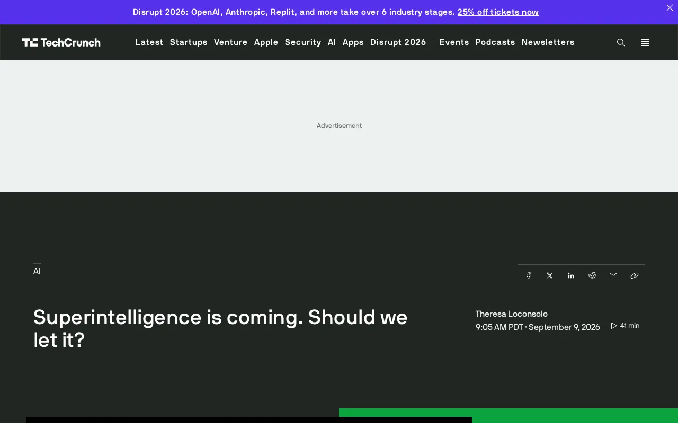The image size is (678, 423).
Task: Click the headline about superintelligence
Action: (220, 328)
